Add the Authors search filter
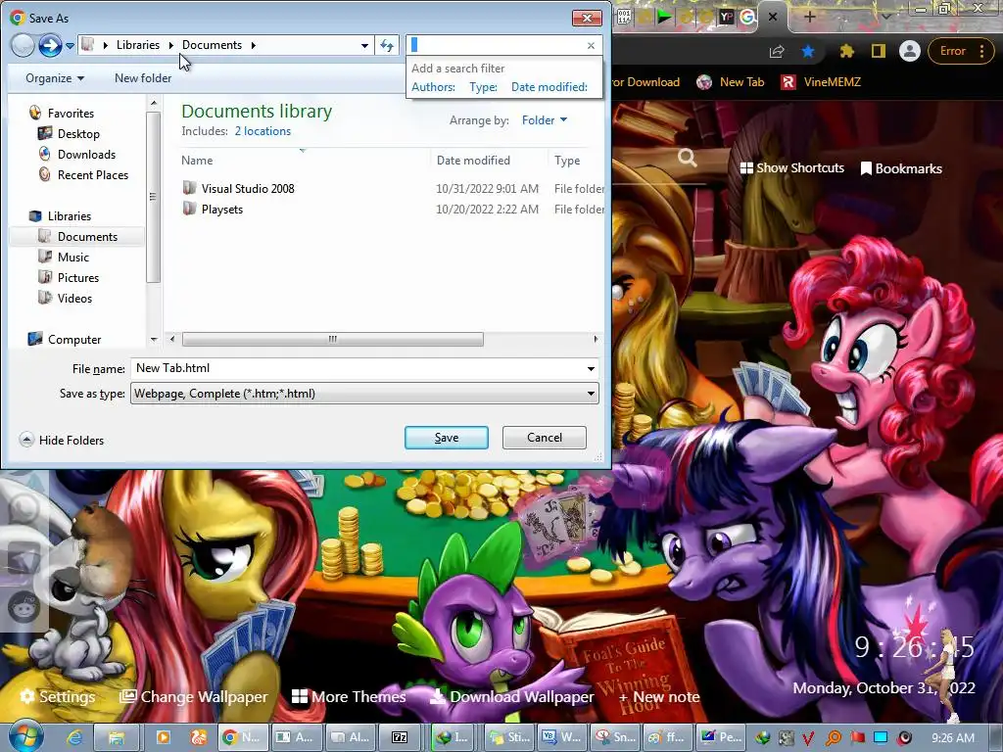Screen dimensions: 1003x752 [433, 87]
